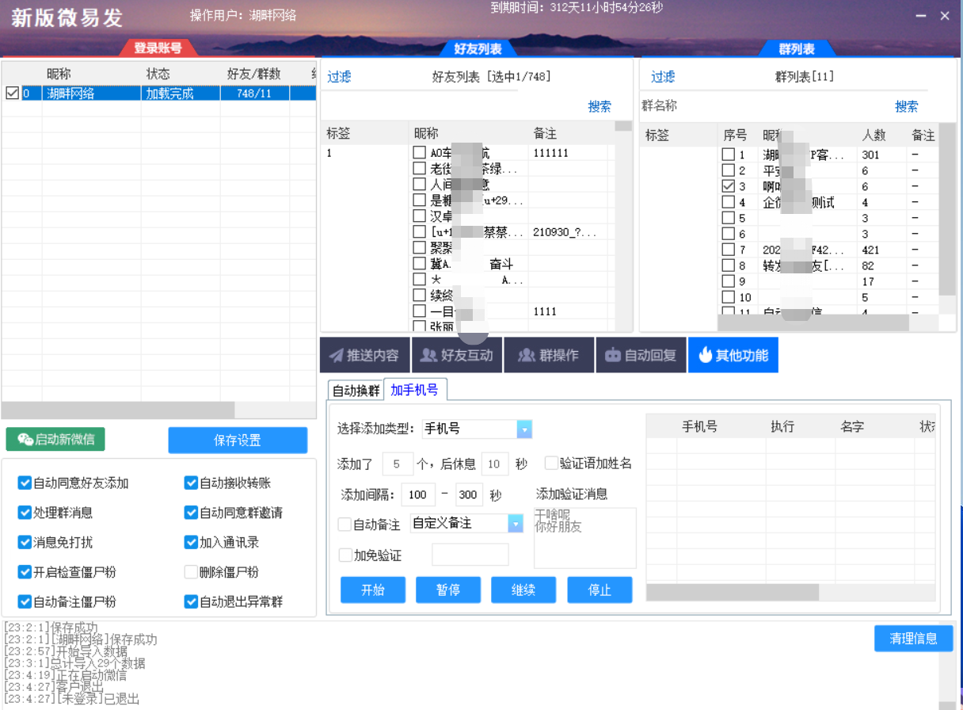
Task: Uncheck the 湖畔网络 account row checkbox
Action: point(12,94)
